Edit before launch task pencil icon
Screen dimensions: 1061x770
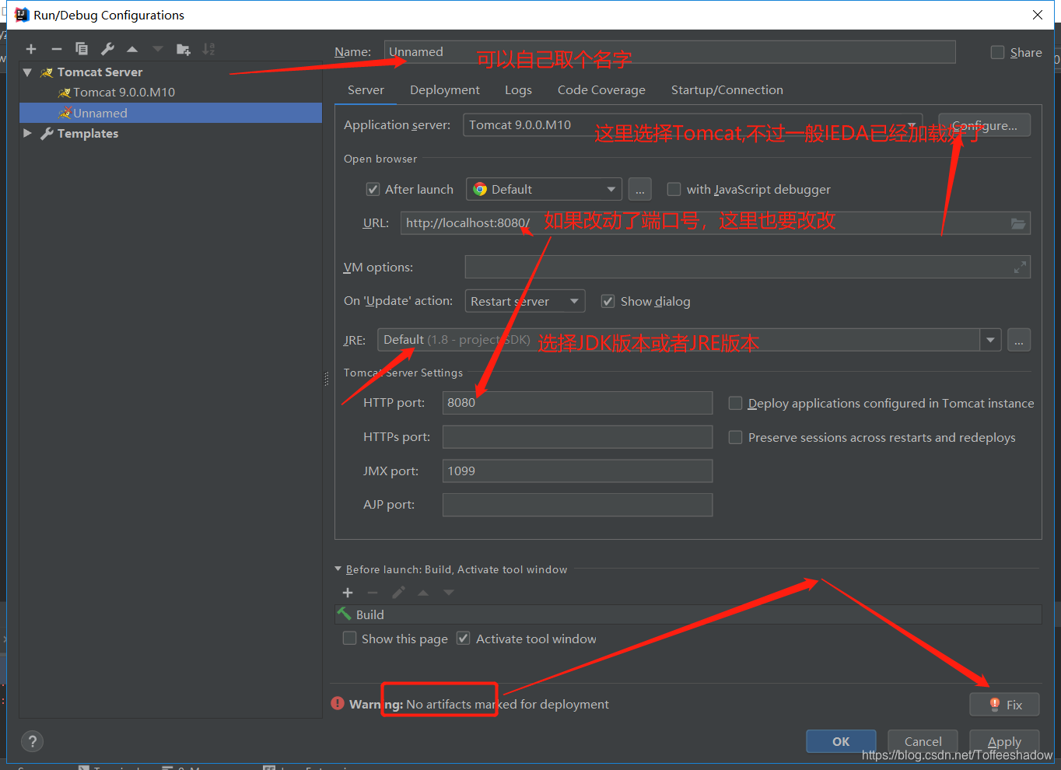coord(398,593)
